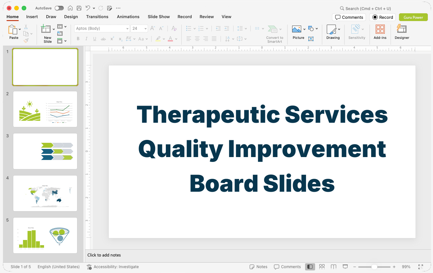Open the Add-ins icon
The image size is (433, 273).
click(x=380, y=29)
